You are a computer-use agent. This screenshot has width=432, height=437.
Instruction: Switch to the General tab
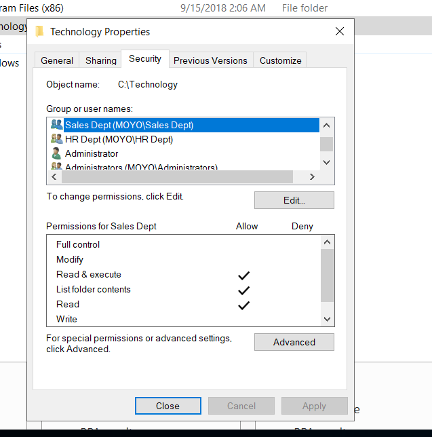click(x=57, y=60)
